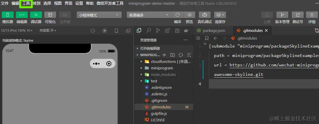
Task: Open the 文件 menu
Action: (x=5, y=4)
